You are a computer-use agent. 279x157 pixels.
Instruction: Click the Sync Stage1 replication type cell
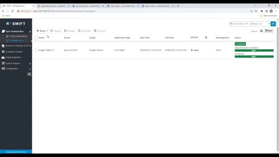point(120,50)
